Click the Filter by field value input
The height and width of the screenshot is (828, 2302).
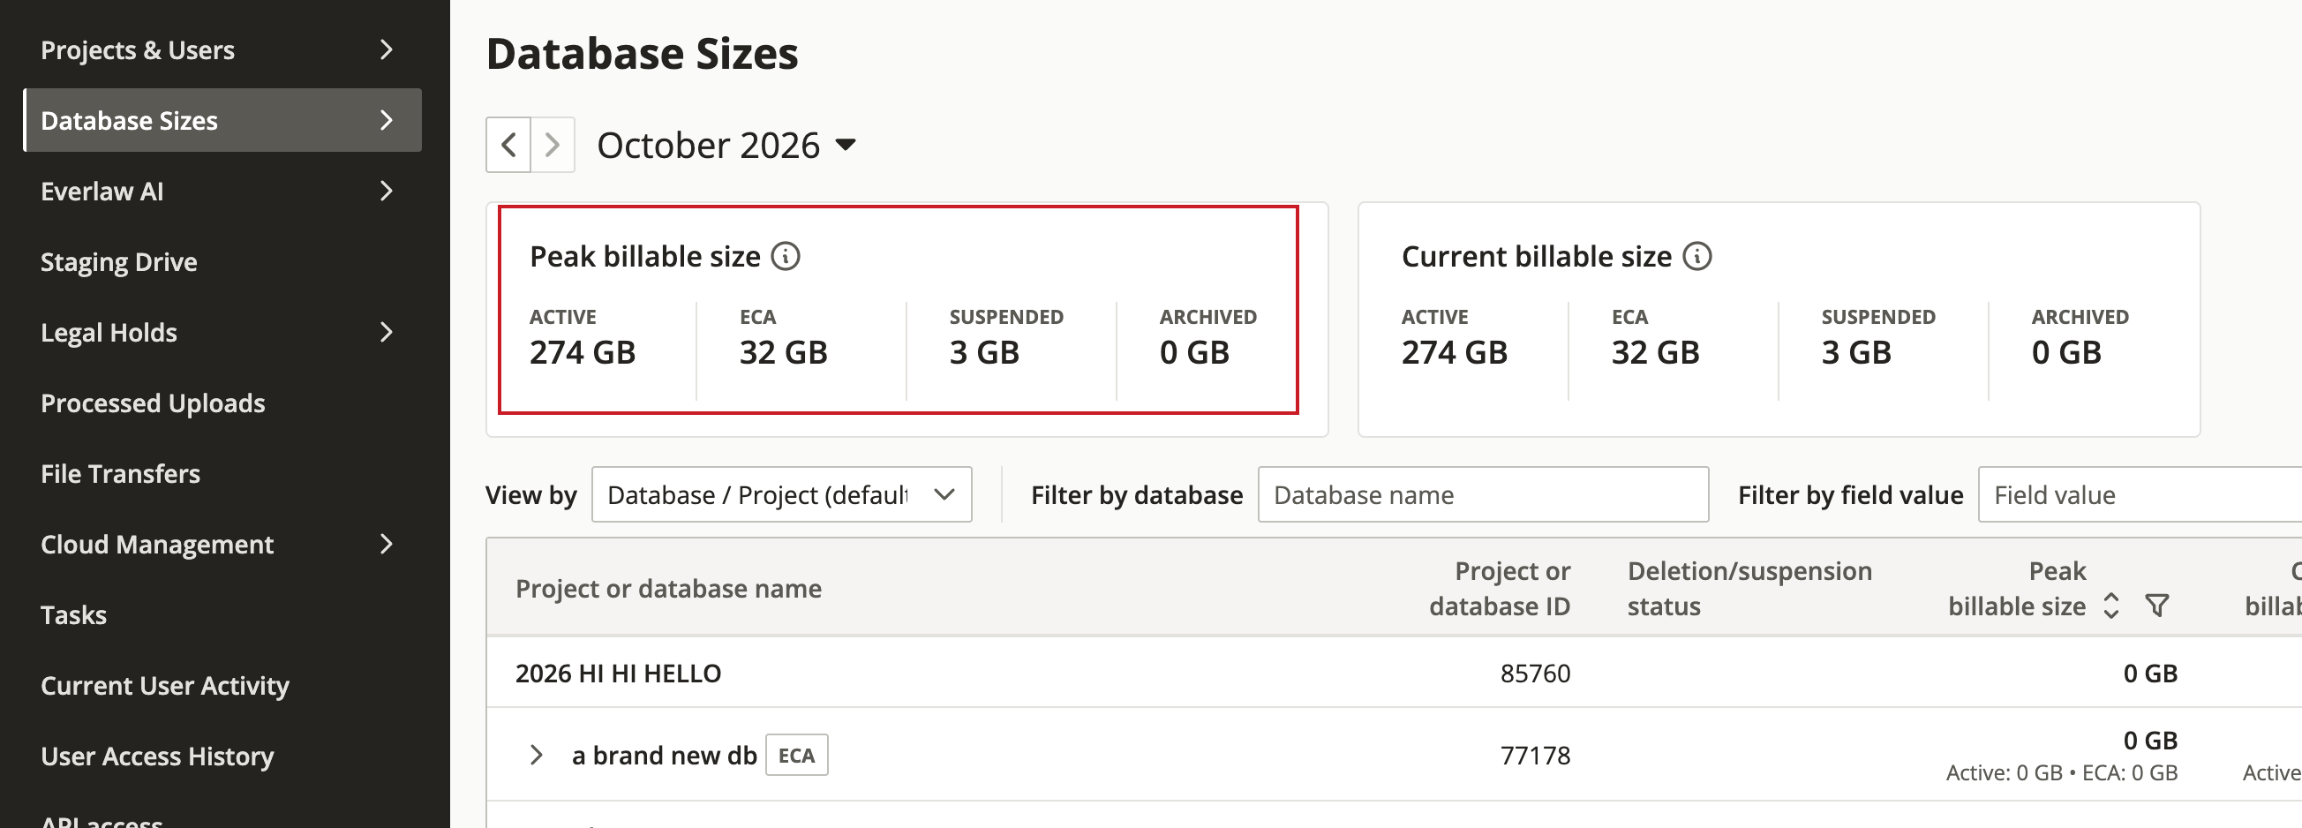coord(2140,494)
